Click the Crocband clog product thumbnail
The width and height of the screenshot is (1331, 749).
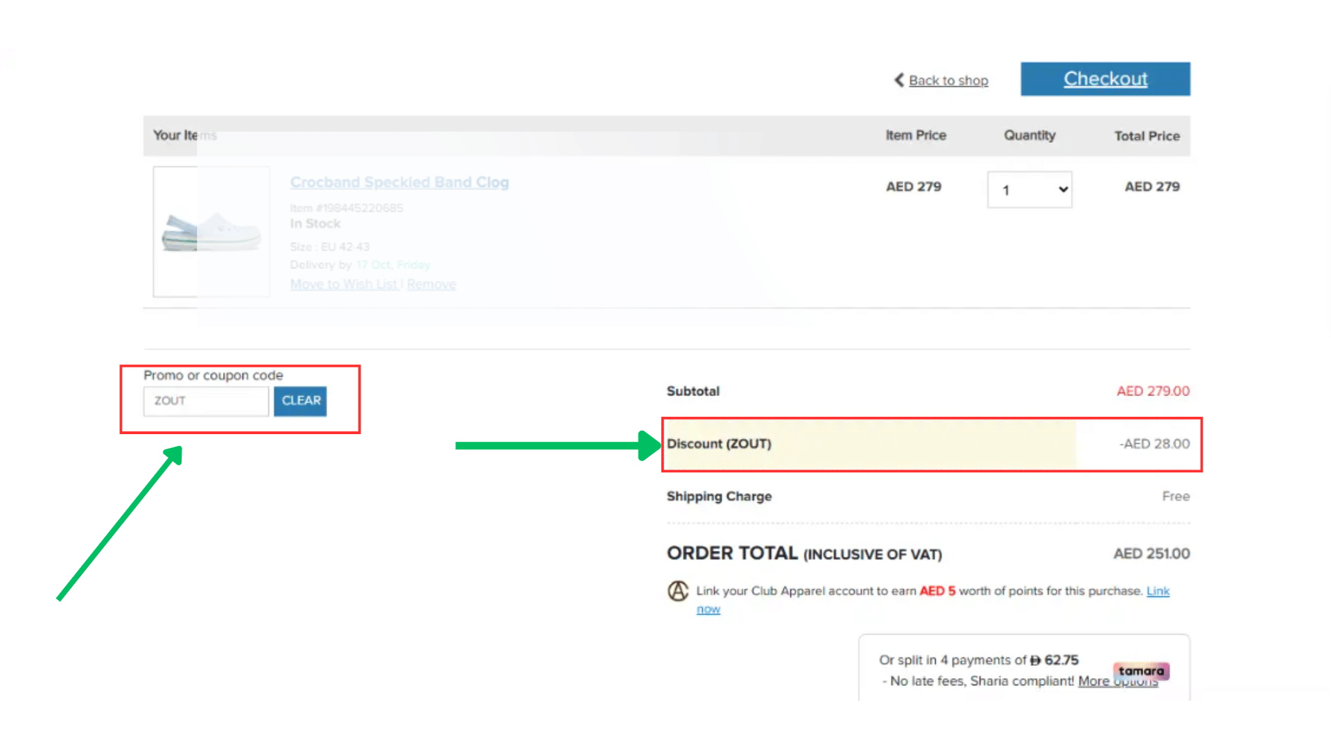[211, 232]
